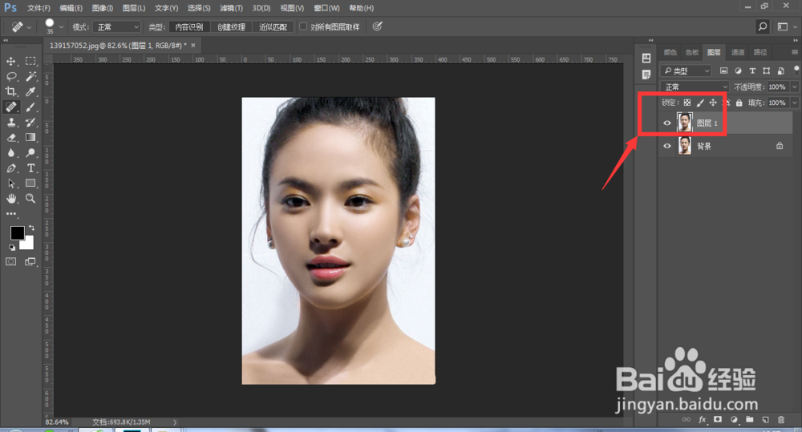Filter for adjustment layers
Viewport: 802px width, 432px height.
coord(738,71)
